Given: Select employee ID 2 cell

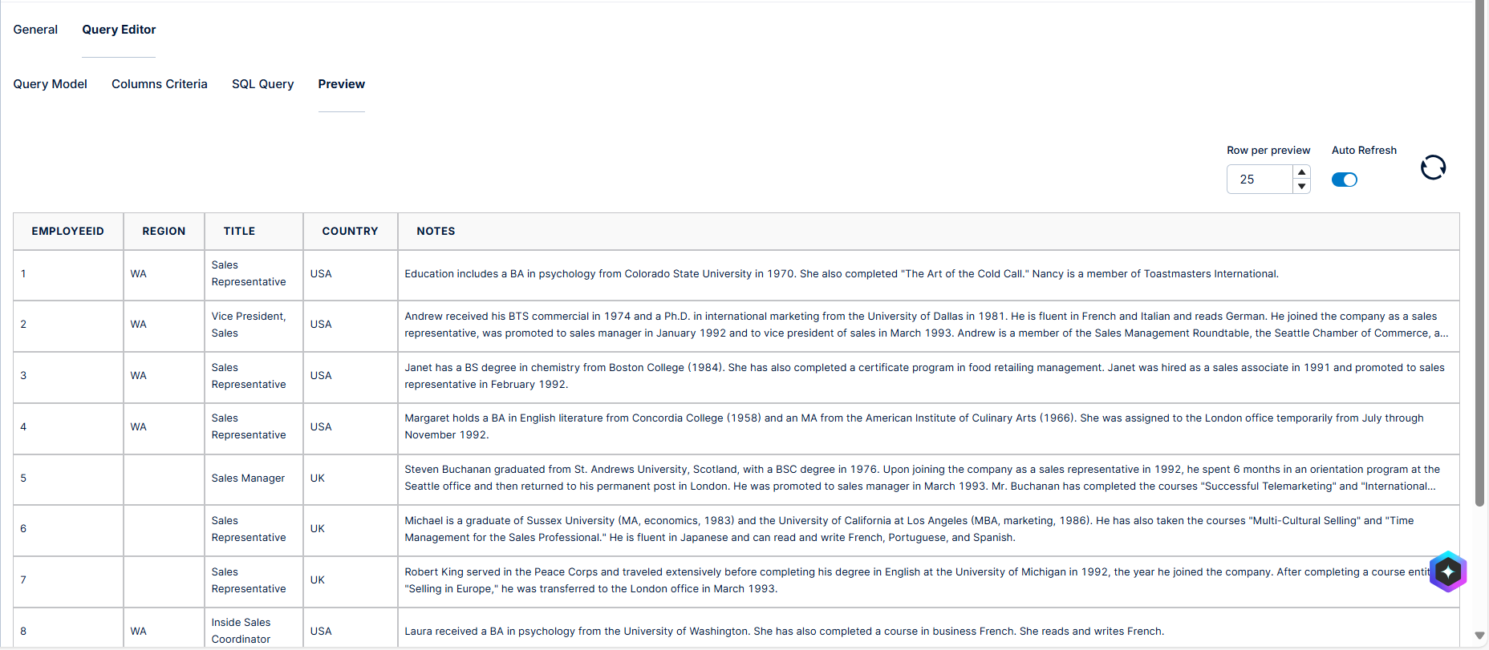Looking at the screenshot, I should 68,325.
